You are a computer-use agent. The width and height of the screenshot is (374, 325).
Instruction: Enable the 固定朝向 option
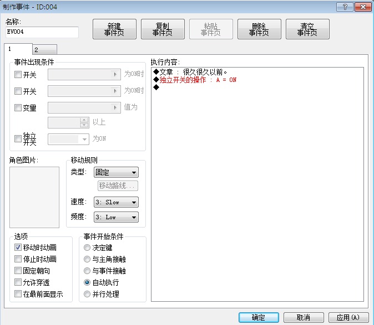(18, 271)
